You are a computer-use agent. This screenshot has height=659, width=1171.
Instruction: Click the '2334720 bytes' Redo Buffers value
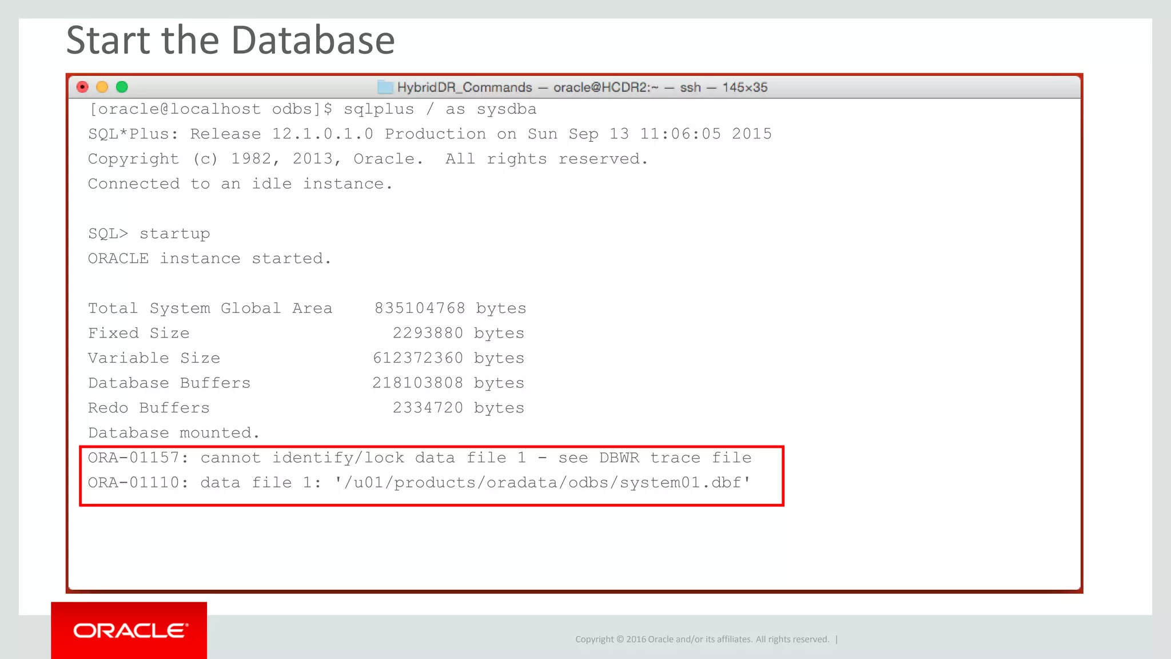(x=459, y=408)
